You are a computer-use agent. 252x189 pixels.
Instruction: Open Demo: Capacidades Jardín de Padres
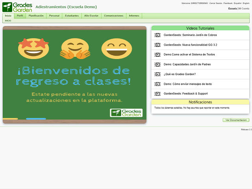[x=187, y=65]
